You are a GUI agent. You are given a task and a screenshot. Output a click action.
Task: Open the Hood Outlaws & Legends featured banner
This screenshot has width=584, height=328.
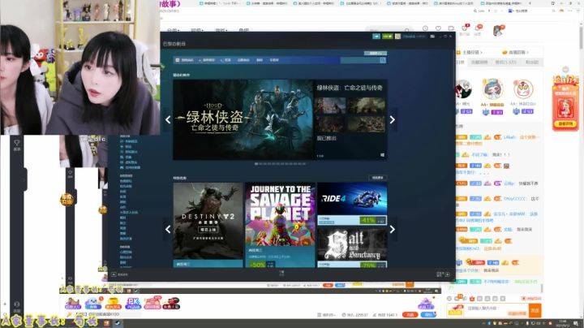click(243, 119)
